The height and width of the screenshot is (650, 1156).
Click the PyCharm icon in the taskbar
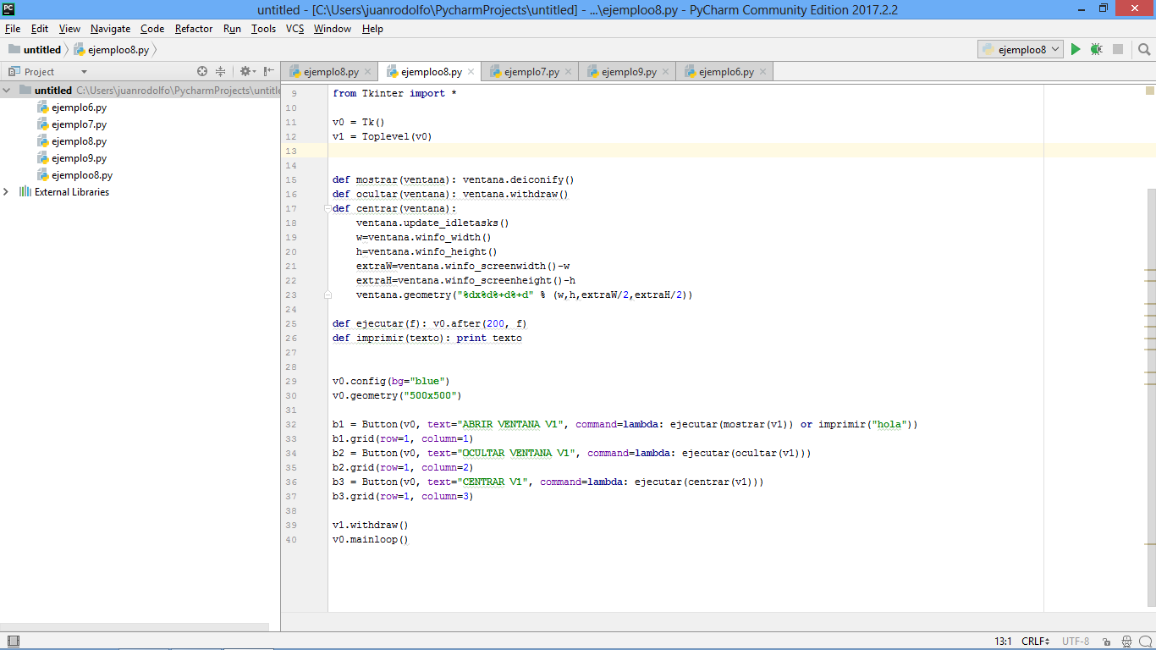click(x=9, y=9)
